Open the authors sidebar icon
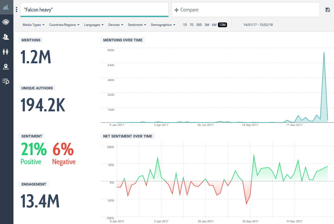The width and height of the screenshot is (334, 224). pos(6,37)
